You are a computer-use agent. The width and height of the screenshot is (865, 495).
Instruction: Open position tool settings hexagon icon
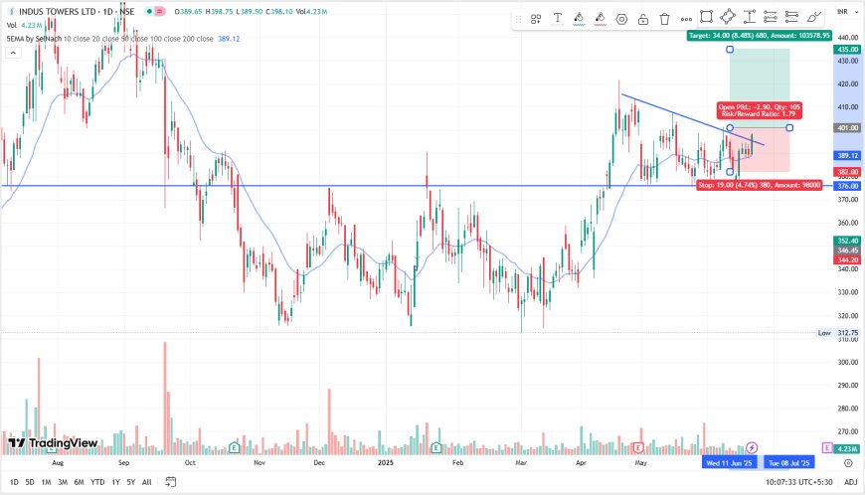pos(621,19)
